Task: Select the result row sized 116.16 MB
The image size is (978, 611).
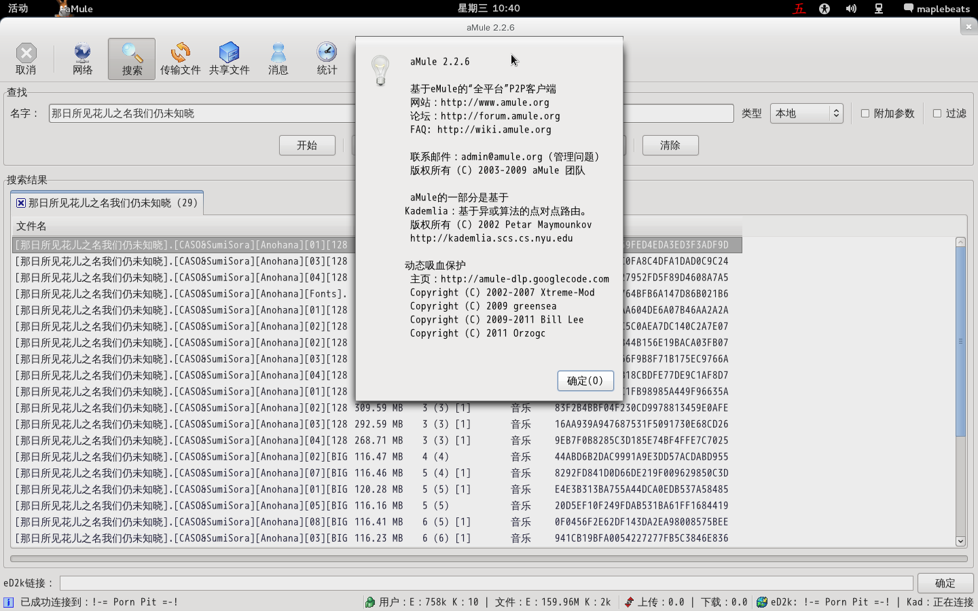Action: [x=378, y=506]
